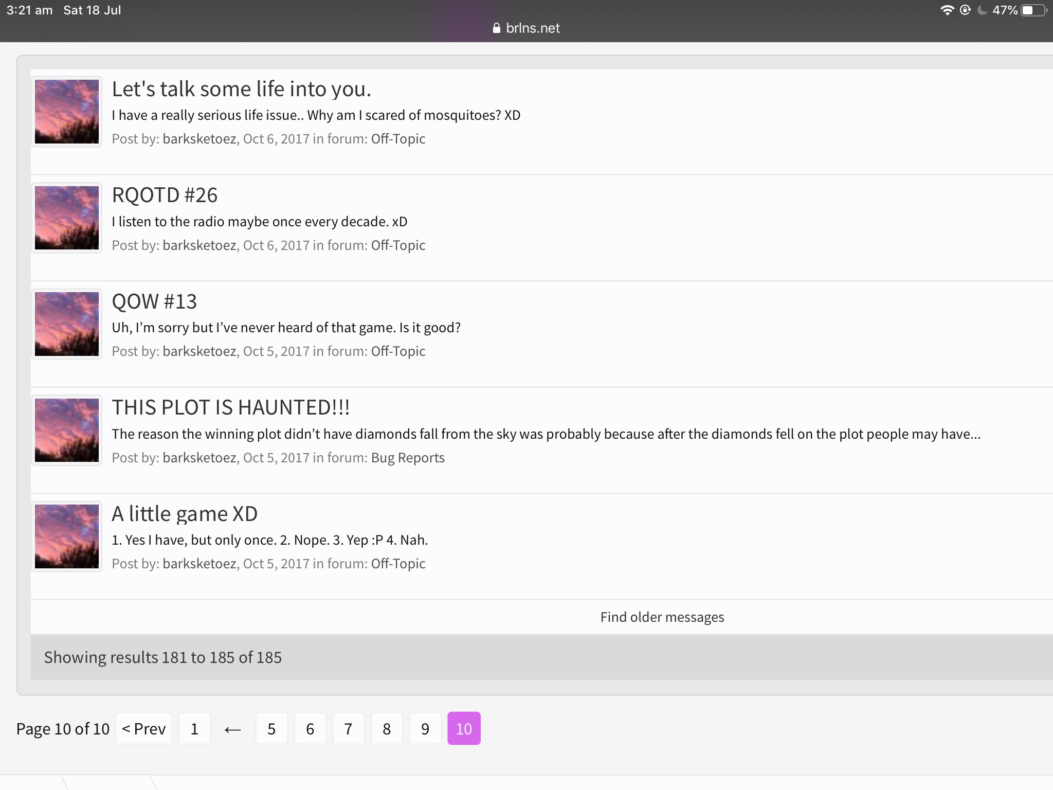Image resolution: width=1053 pixels, height=790 pixels.
Task: Click 'Find older messages'
Action: click(662, 617)
